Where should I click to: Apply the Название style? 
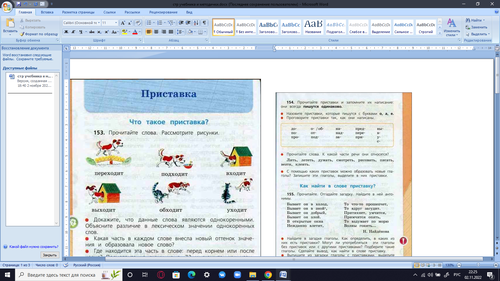(x=313, y=27)
